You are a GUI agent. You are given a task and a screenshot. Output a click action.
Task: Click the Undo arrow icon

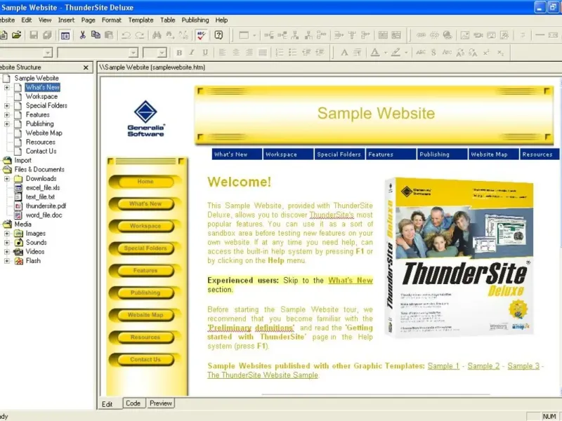[126, 35]
